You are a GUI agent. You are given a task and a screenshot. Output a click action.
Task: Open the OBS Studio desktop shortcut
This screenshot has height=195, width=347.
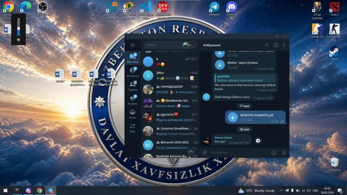coord(42,9)
